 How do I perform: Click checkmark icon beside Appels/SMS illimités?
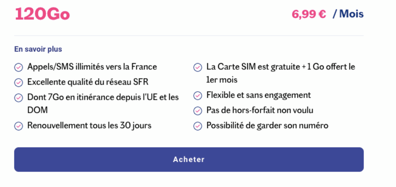pos(18,67)
